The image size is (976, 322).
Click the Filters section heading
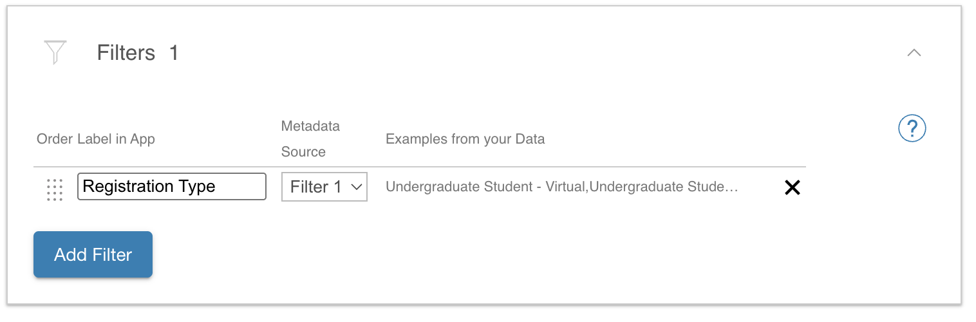(x=126, y=53)
